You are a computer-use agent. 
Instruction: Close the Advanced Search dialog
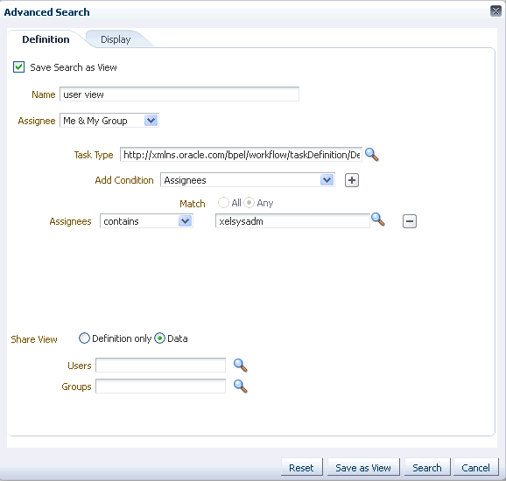pos(495,11)
